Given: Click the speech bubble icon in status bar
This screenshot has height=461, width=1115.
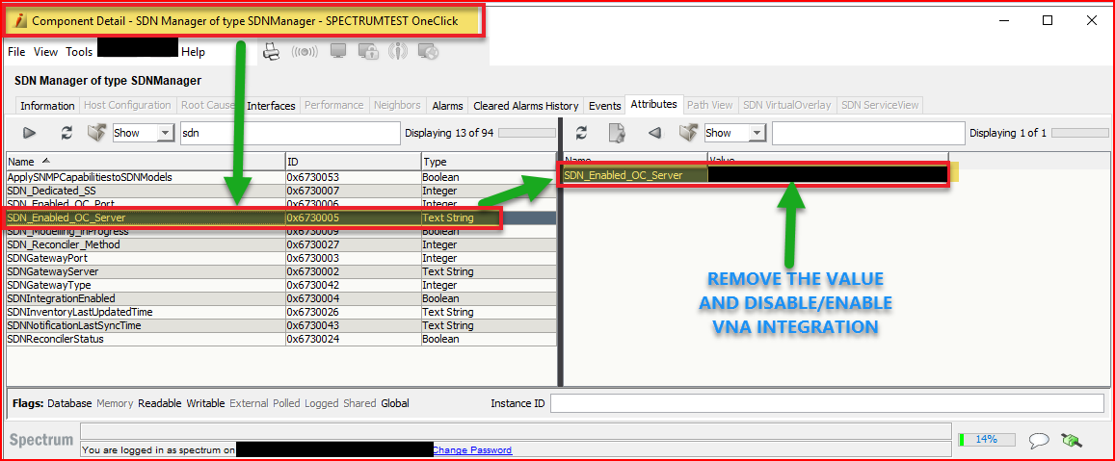Looking at the screenshot, I should tap(1039, 441).
